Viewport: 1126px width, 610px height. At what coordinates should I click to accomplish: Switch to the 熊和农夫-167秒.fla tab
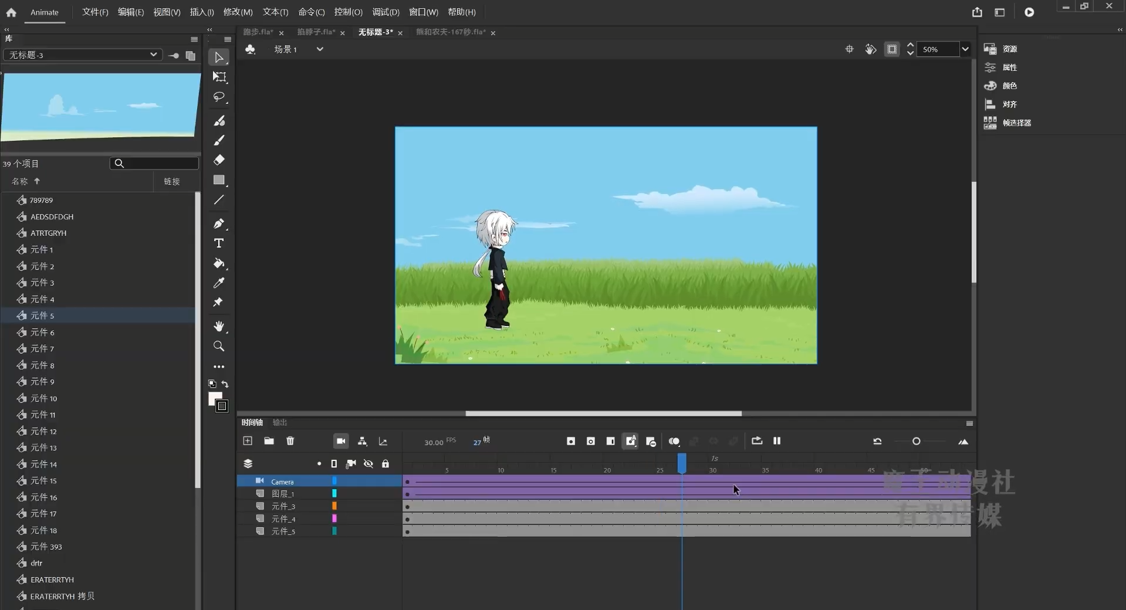coord(450,32)
